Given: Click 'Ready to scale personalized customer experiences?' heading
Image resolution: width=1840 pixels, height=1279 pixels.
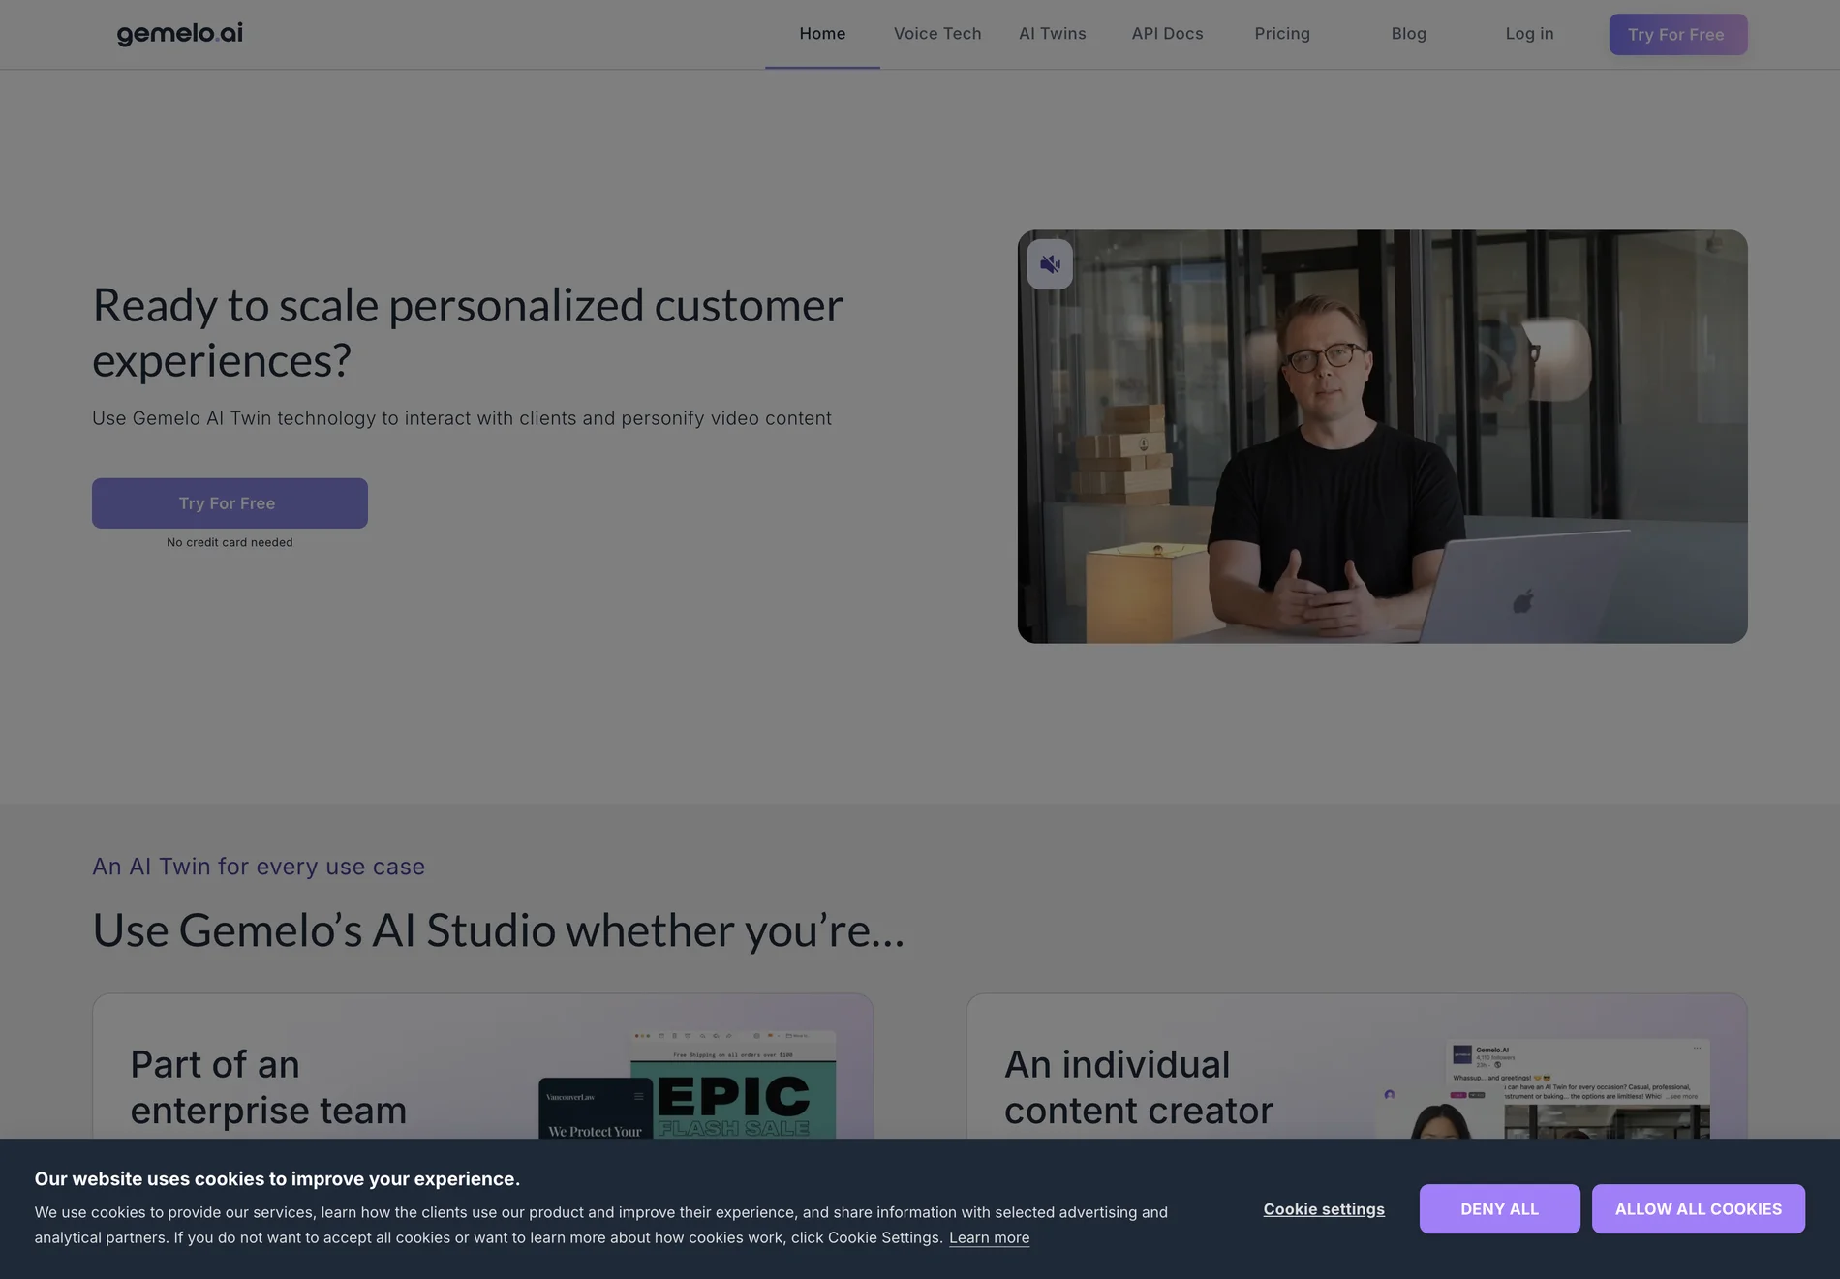Looking at the screenshot, I should click(468, 333).
